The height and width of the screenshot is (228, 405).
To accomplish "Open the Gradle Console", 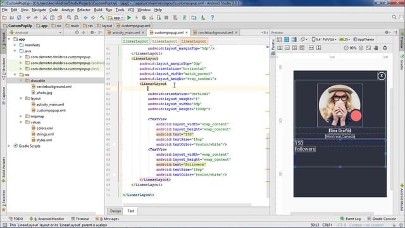I will pyautogui.click(x=382, y=218).
